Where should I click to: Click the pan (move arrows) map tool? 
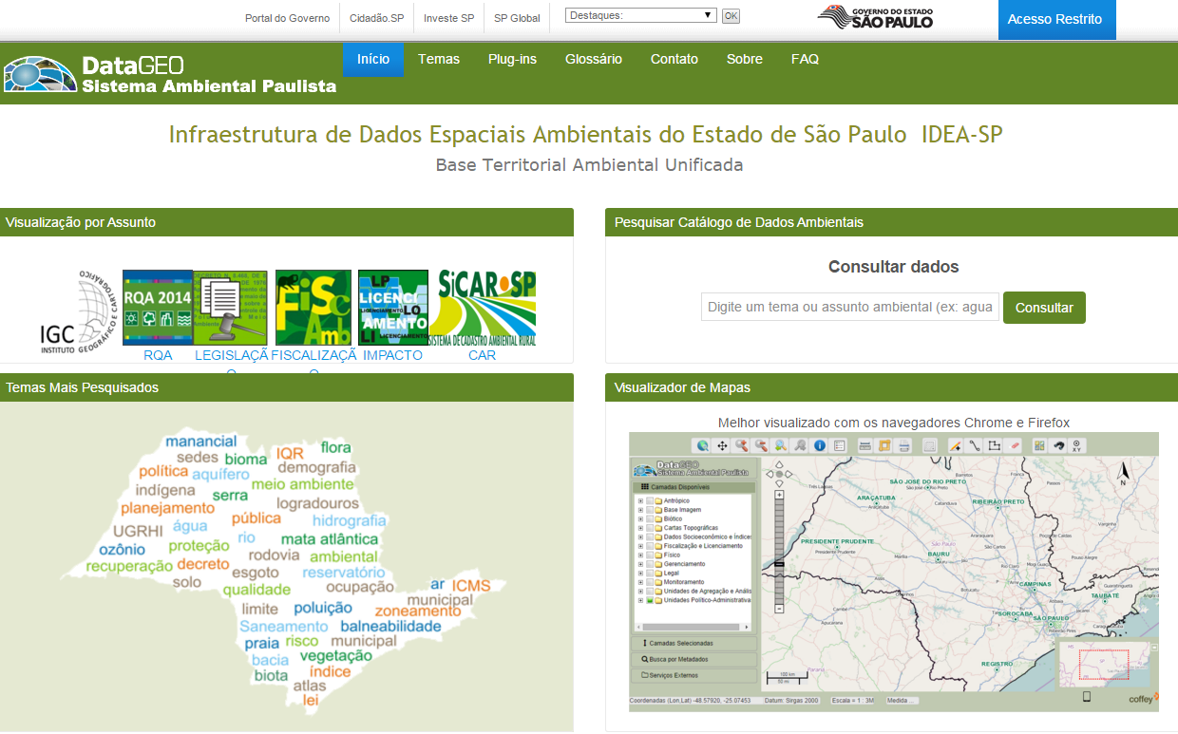[722, 445]
